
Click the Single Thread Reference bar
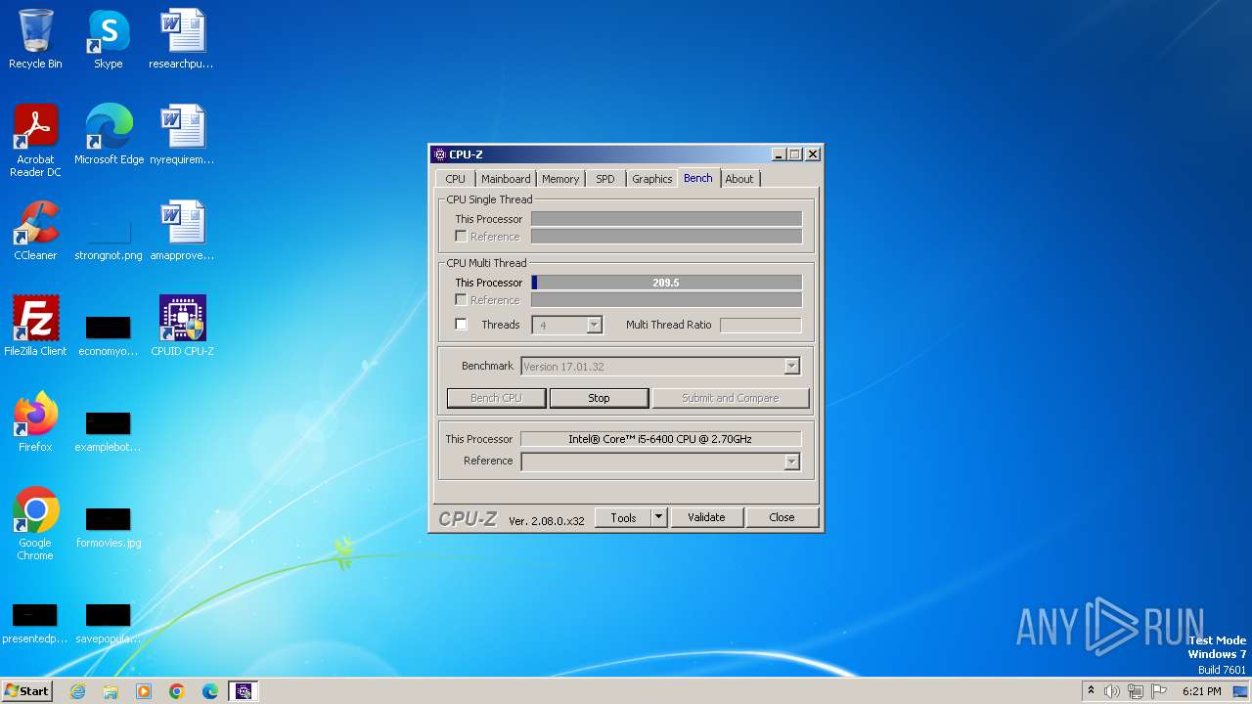pyautogui.click(x=666, y=237)
